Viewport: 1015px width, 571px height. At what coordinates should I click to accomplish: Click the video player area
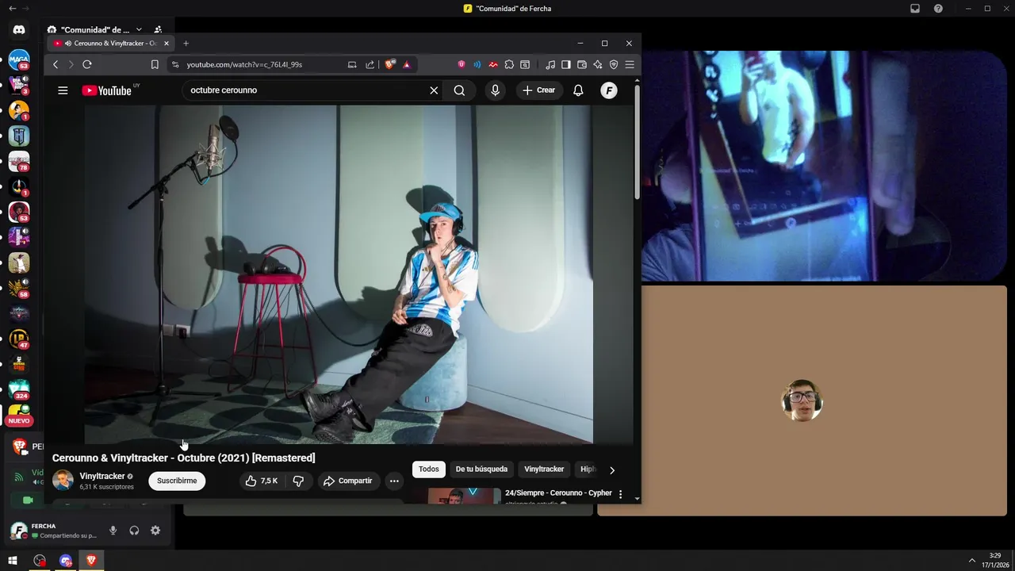339,274
